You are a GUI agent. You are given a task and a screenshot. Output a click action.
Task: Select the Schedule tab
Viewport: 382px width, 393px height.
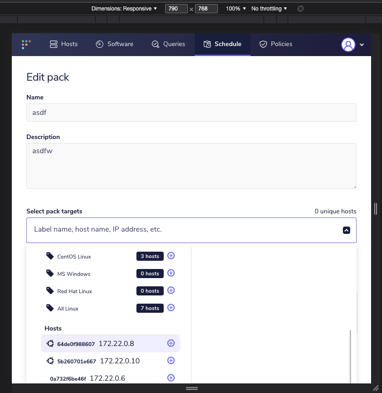point(222,44)
